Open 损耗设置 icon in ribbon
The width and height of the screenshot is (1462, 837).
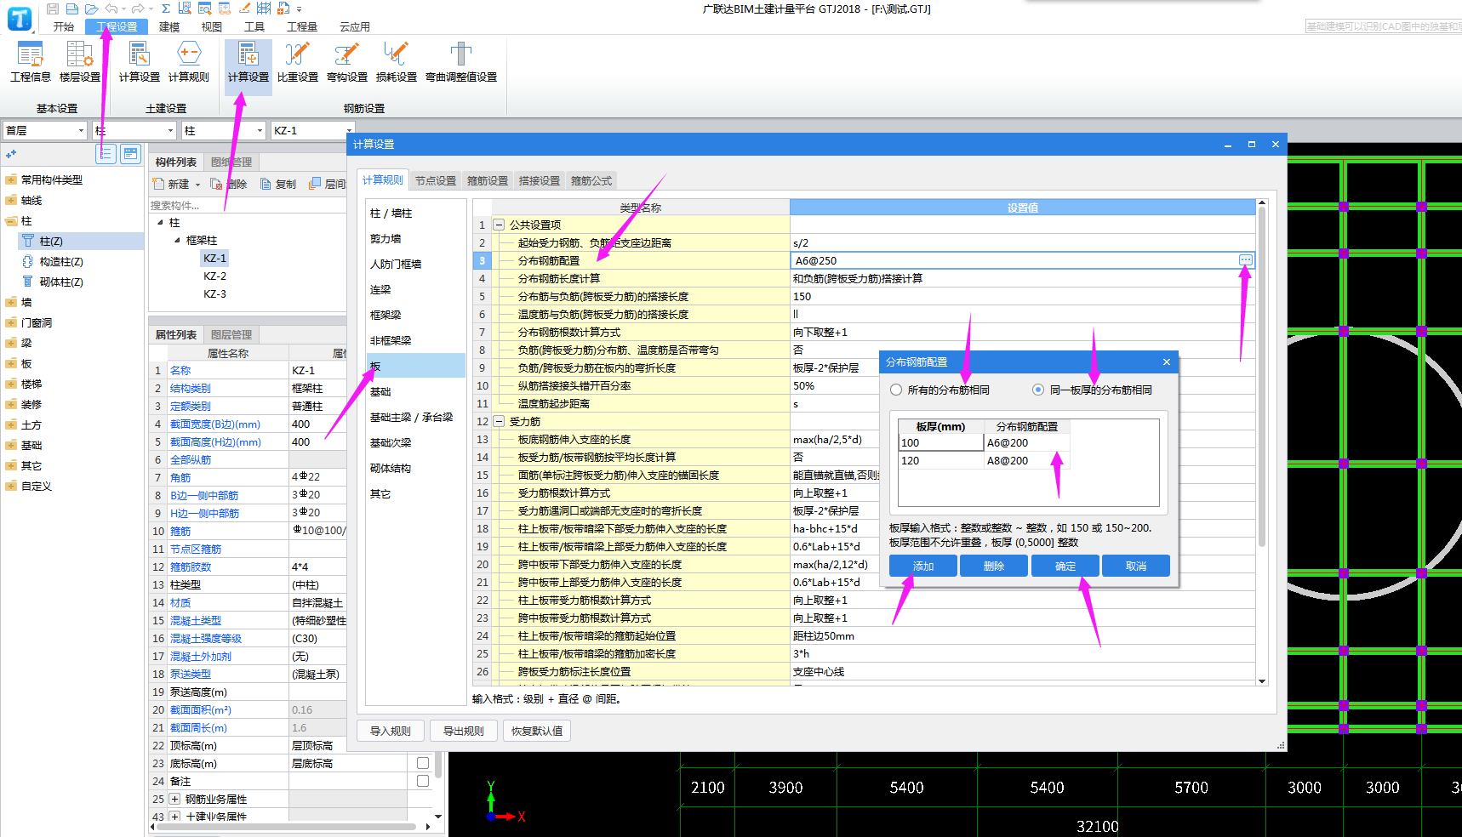(x=397, y=62)
